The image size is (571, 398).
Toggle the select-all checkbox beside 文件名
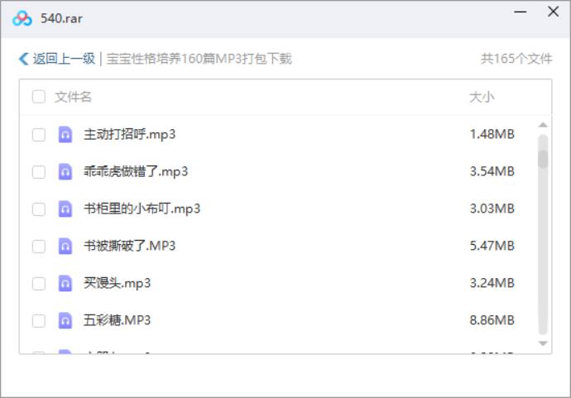coord(39,98)
